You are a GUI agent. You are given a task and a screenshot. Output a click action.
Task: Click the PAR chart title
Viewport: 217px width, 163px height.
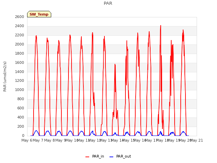tap(108, 3)
